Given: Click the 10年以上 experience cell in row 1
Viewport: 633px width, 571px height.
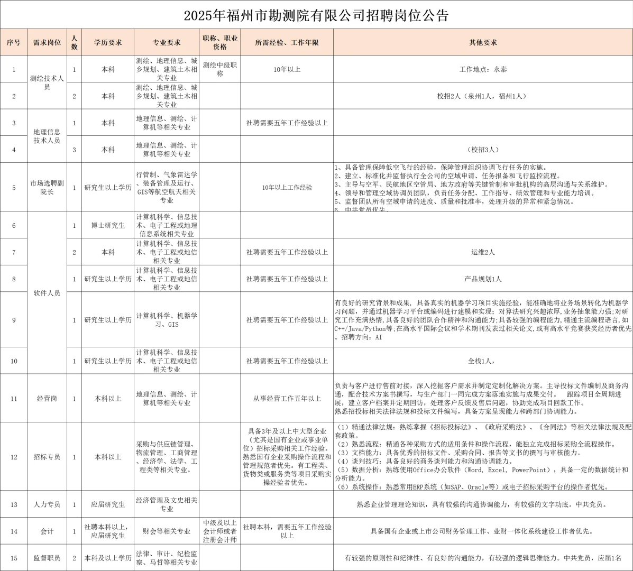Looking at the screenshot, I should [287, 69].
